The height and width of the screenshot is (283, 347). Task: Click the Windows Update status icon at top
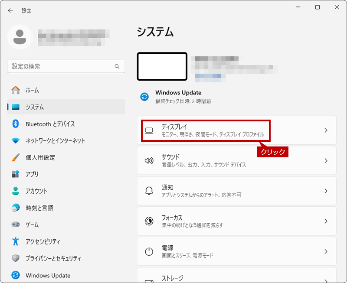click(144, 97)
